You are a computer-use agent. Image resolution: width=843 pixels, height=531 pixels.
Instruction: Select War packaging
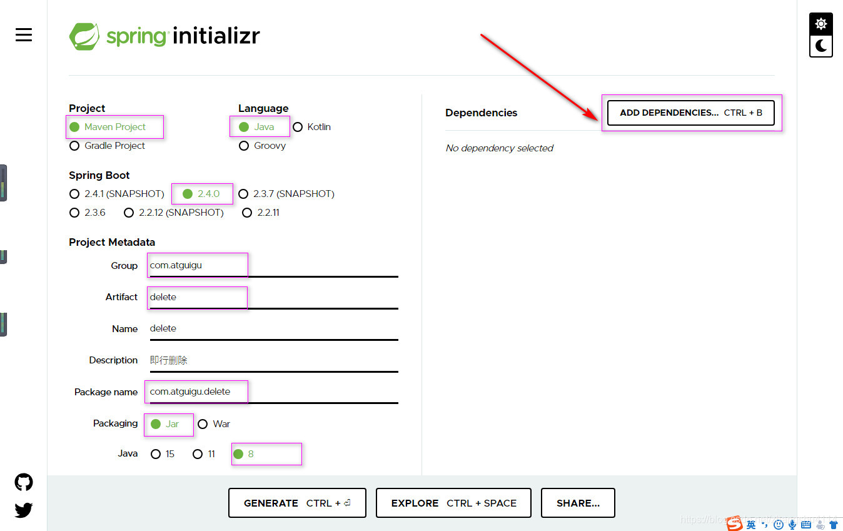(214, 424)
